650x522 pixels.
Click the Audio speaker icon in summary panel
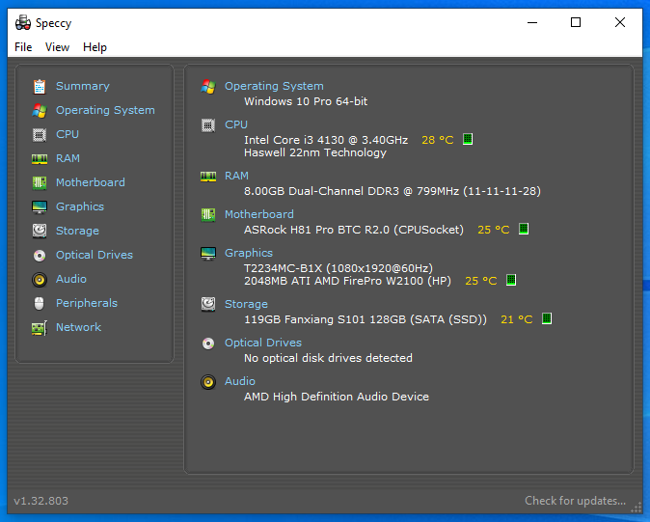(x=208, y=381)
